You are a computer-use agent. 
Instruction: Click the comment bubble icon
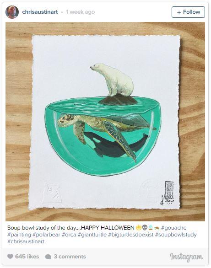click(x=48, y=257)
